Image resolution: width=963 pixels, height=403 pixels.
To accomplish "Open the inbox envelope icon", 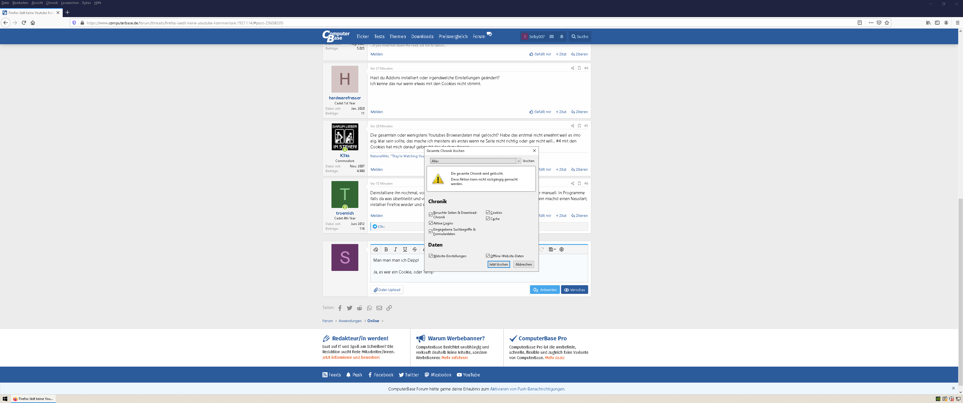I will click(551, 37).
